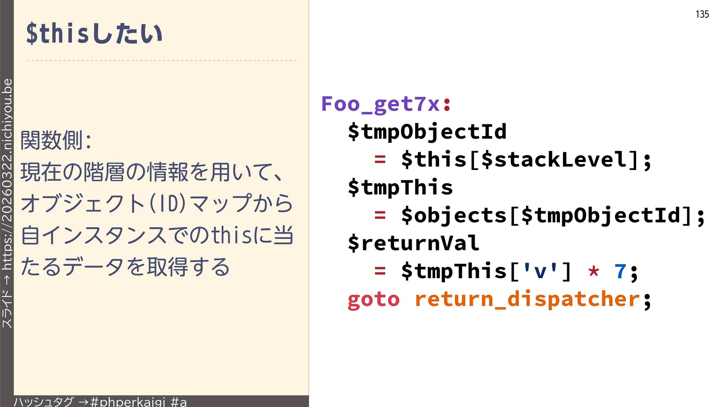Click the #phperkaigi hashtag in footer

128,402
